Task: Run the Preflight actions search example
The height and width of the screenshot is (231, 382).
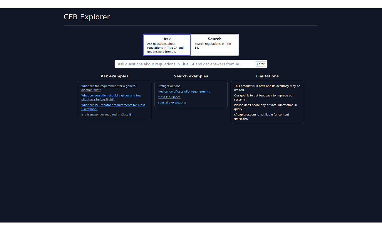Action: 169,86
